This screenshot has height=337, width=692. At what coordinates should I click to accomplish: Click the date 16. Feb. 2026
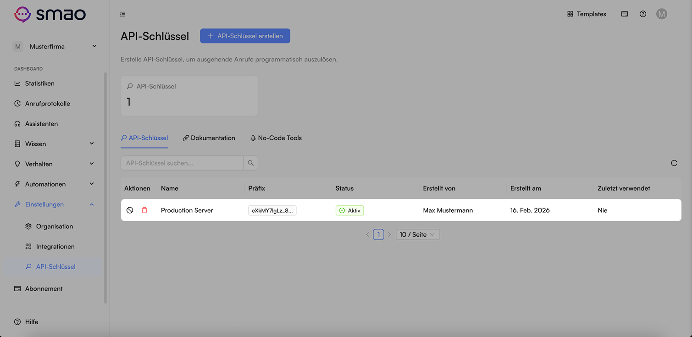click(530, 210)
